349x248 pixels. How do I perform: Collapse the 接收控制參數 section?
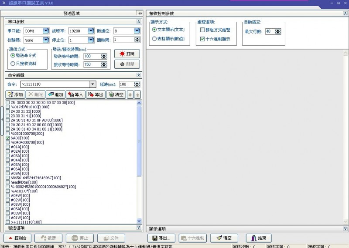pos(345,13)
